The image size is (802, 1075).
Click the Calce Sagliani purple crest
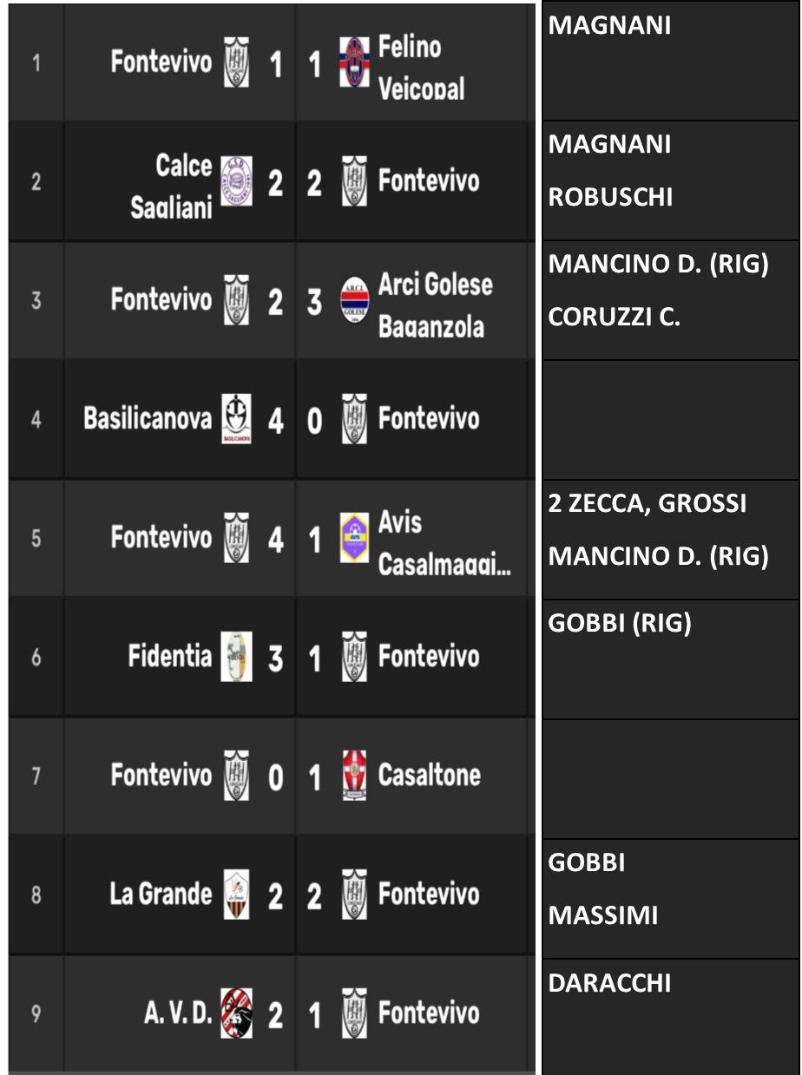[x=236, y=180]
